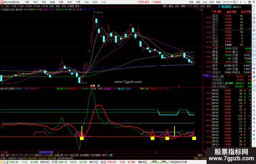Click the 通达信 app logo icon
Viewport: 256px width, 164px height.
[2, 2]
